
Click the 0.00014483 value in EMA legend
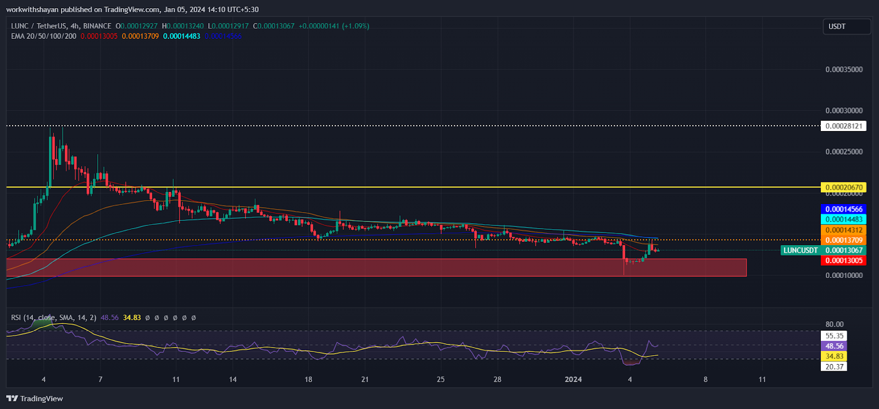[182, 36]
